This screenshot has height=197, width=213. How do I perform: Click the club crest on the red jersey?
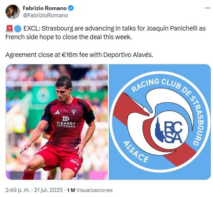coord(74,112)
